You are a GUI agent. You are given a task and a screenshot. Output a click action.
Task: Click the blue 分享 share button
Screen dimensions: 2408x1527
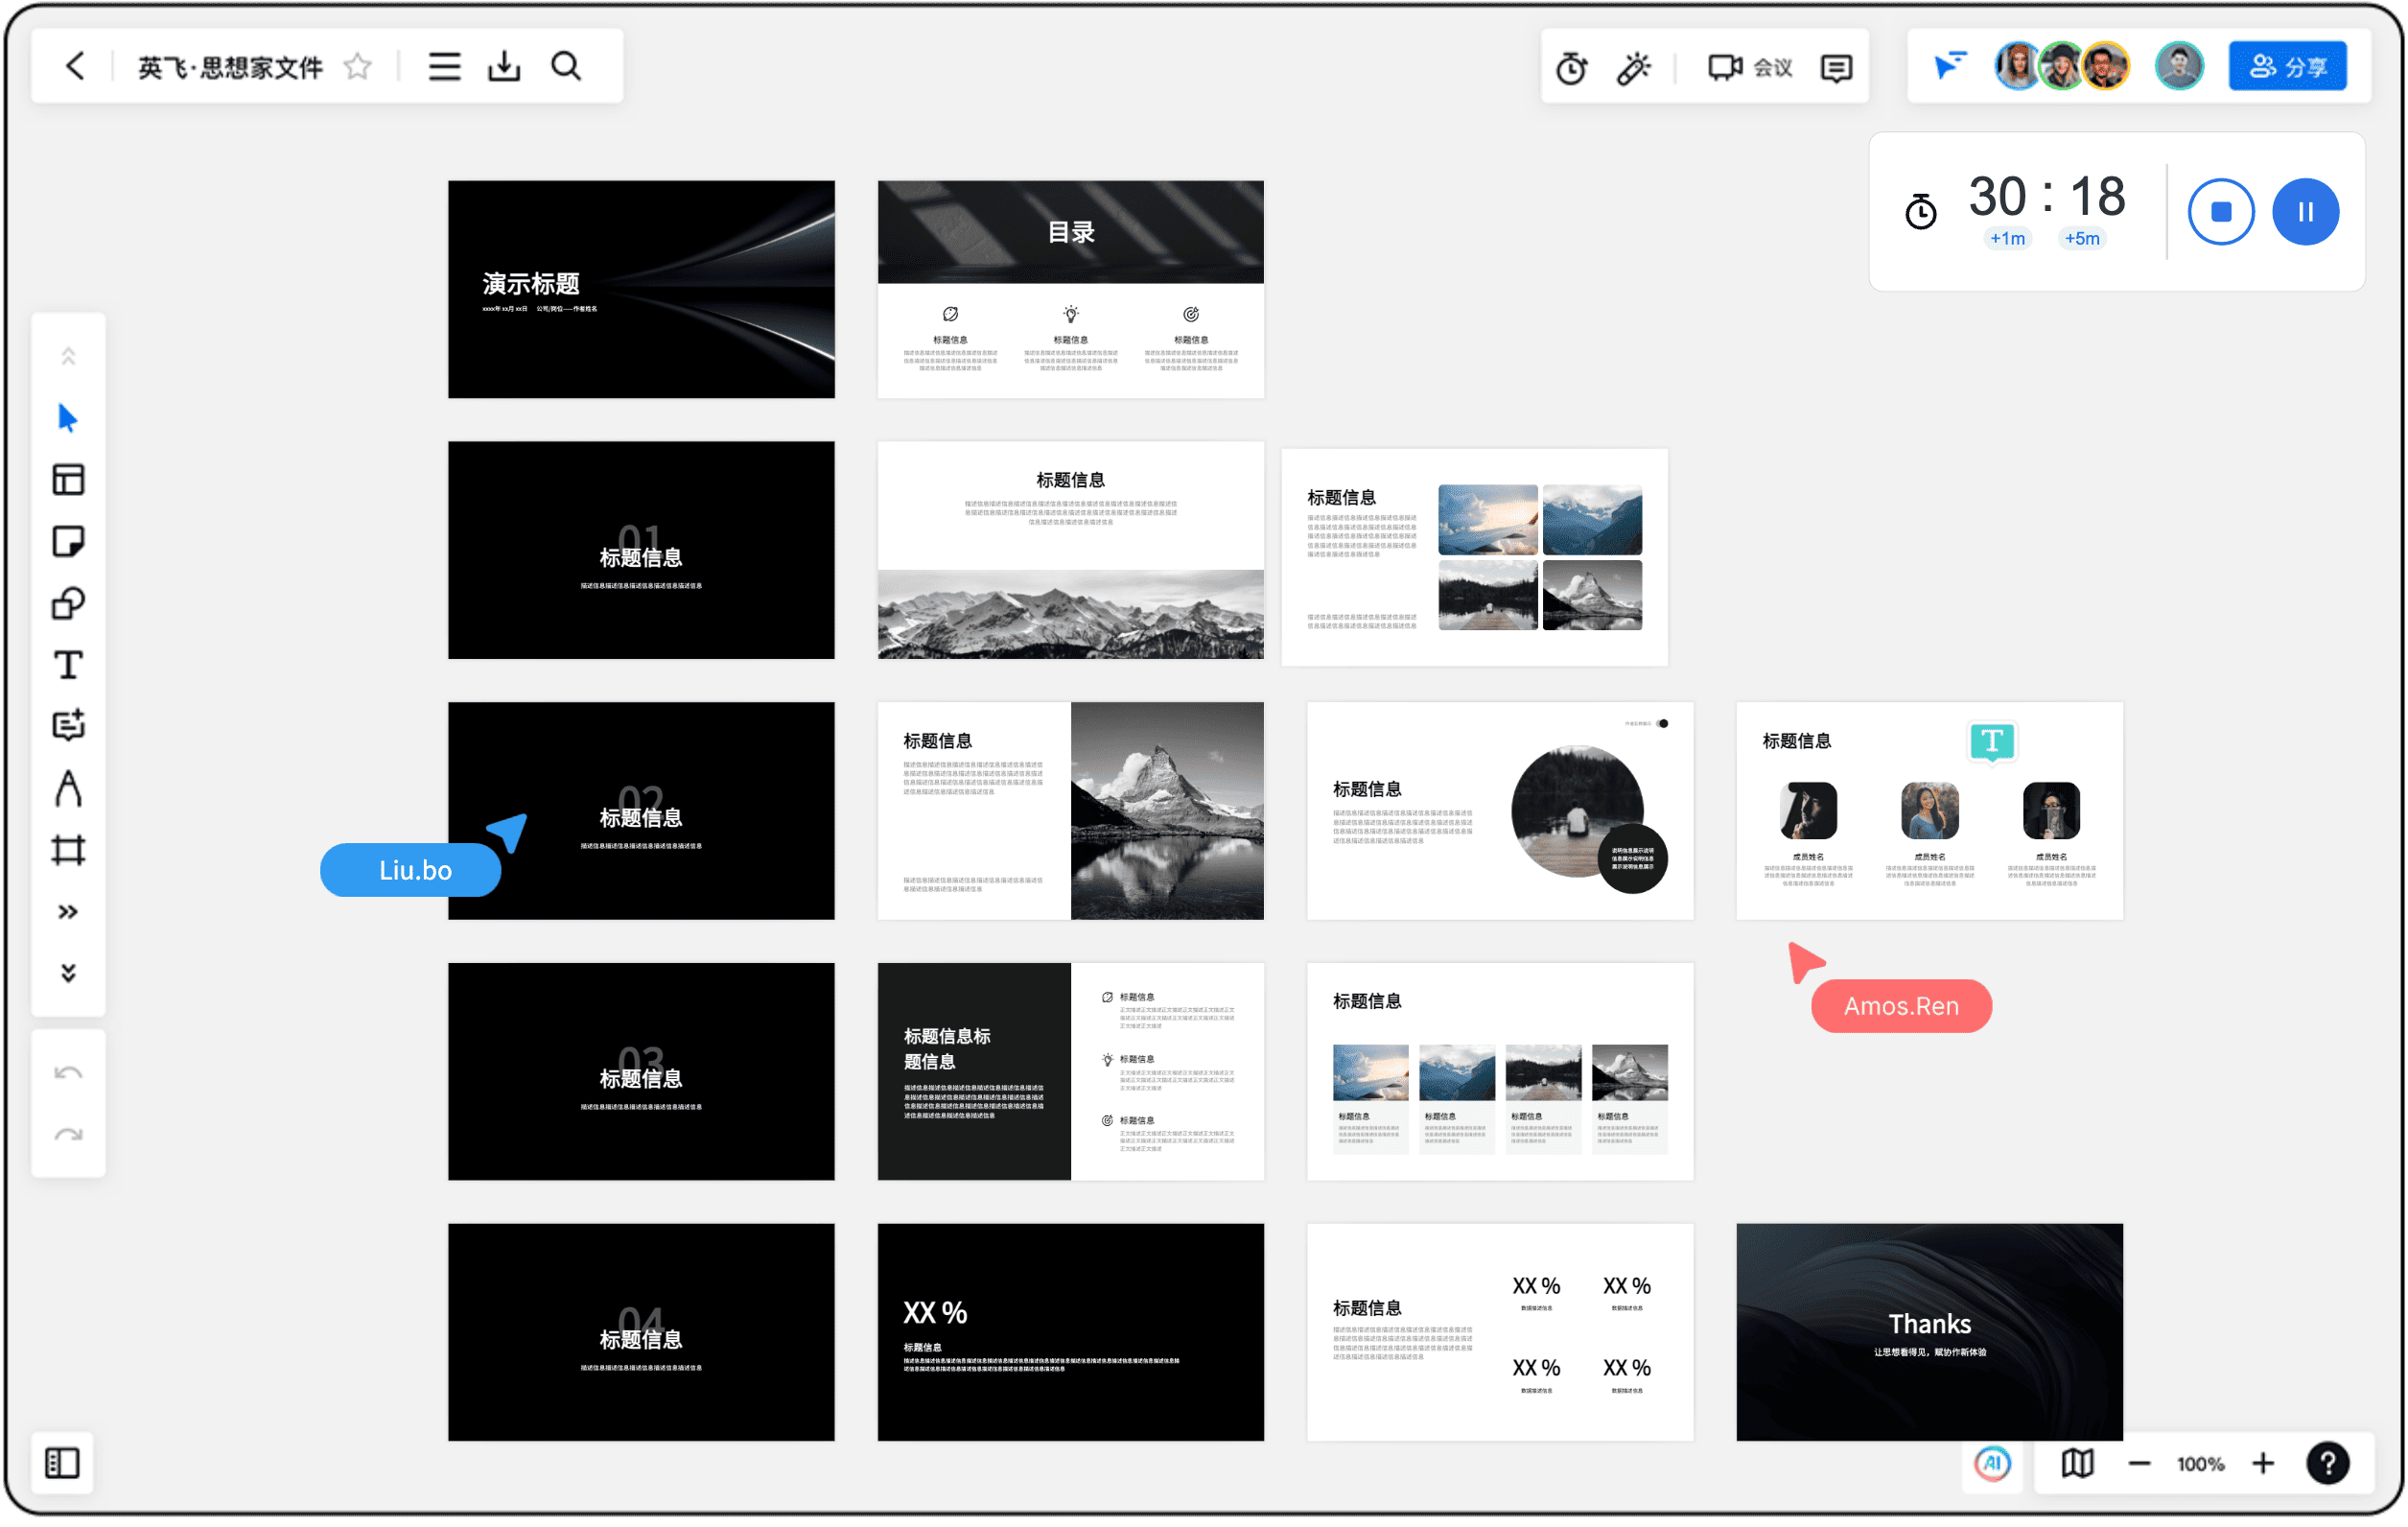(x=2287, y=66)
